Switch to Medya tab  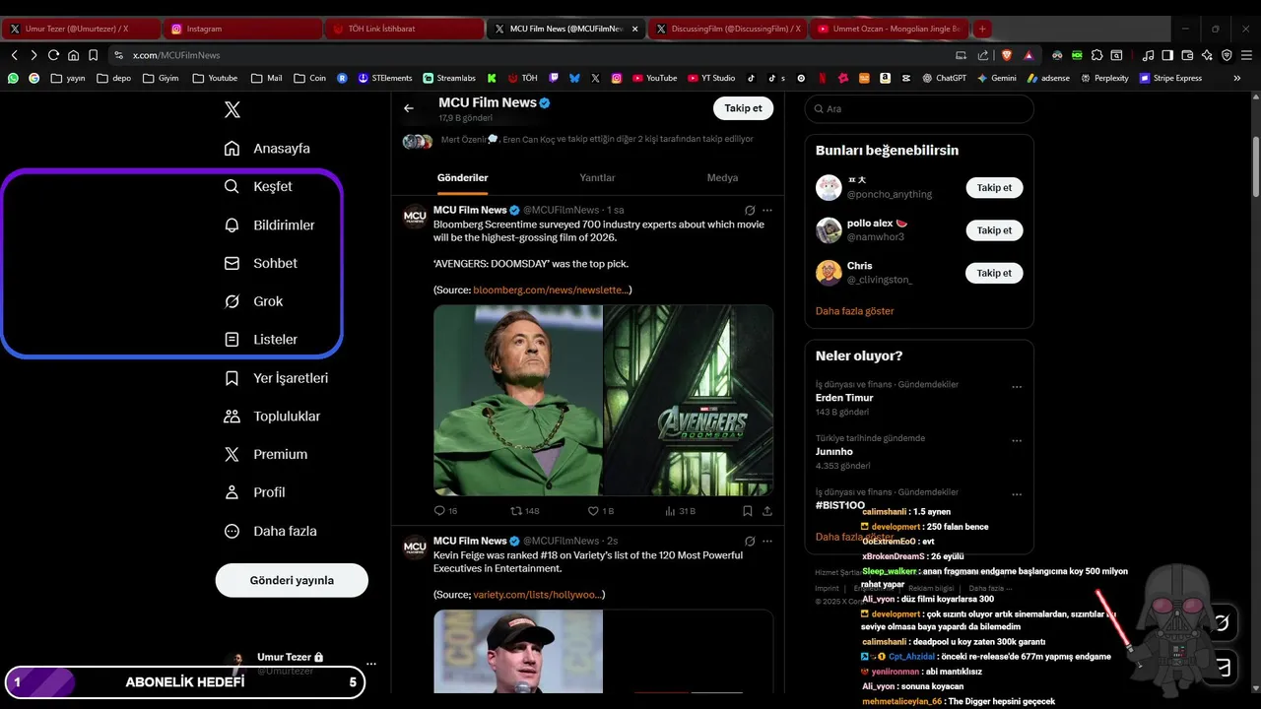722,177
